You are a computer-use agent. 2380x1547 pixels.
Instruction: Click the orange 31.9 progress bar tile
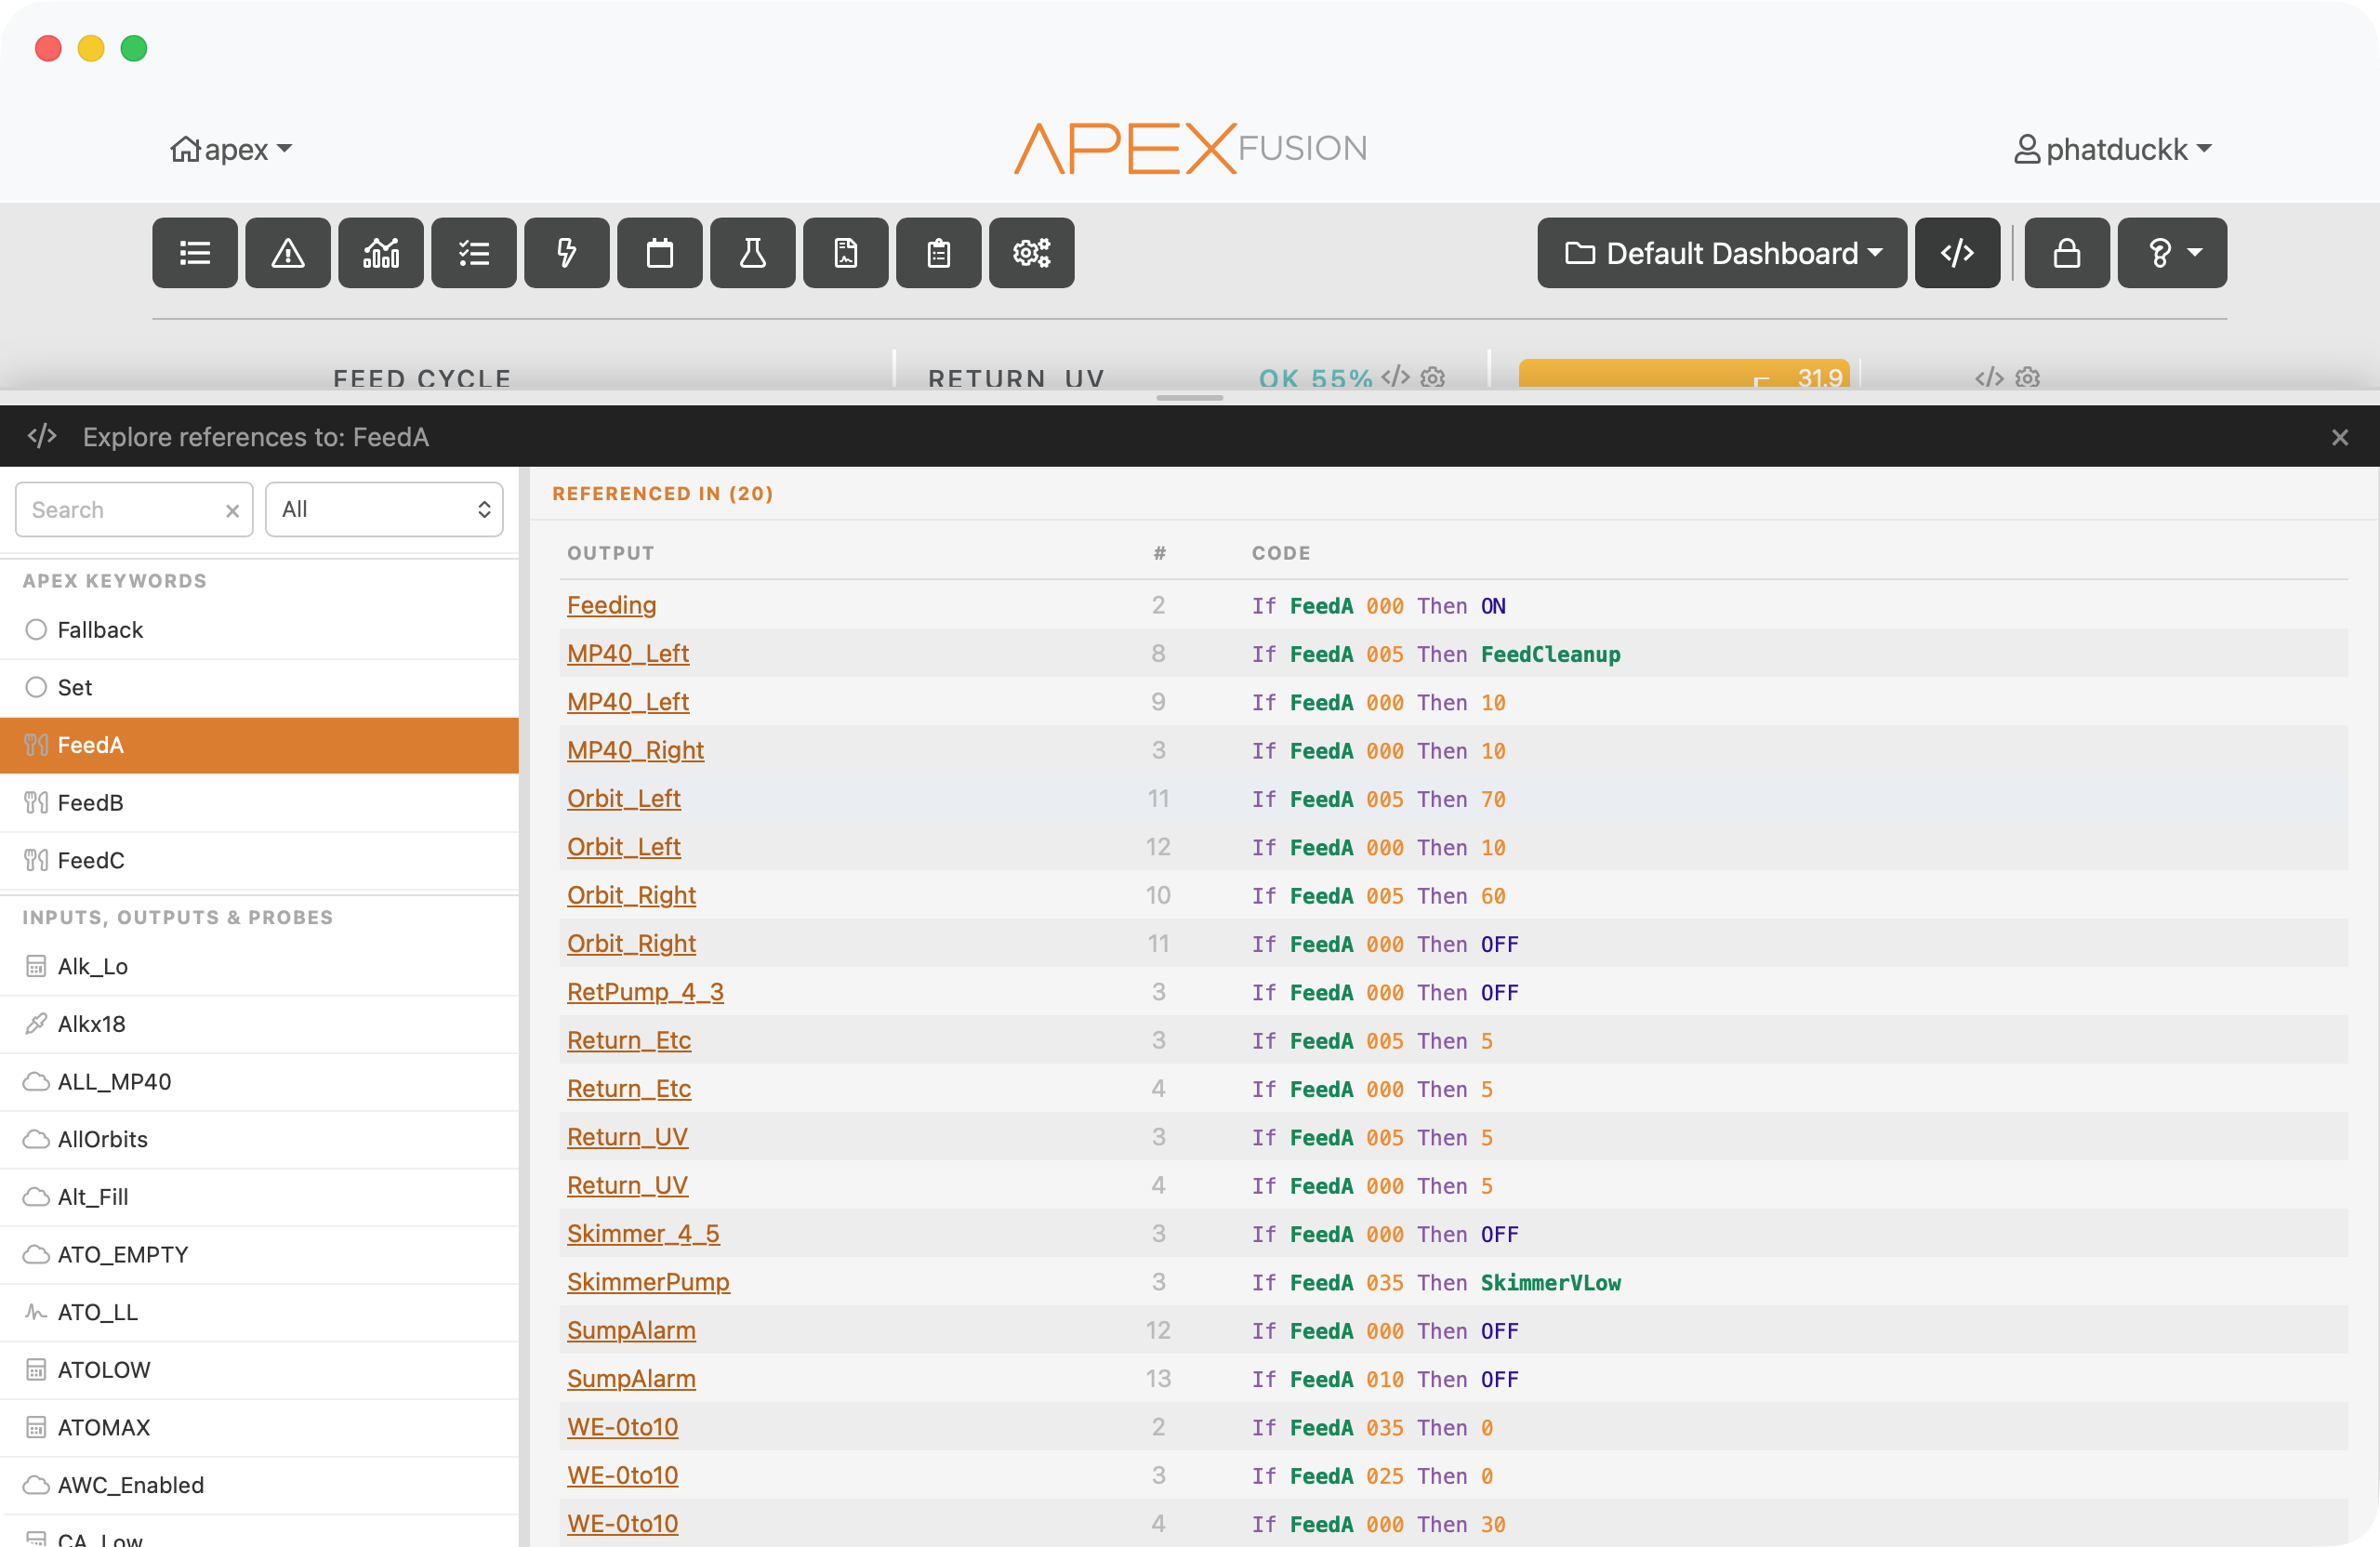[x=1685, y=374]
